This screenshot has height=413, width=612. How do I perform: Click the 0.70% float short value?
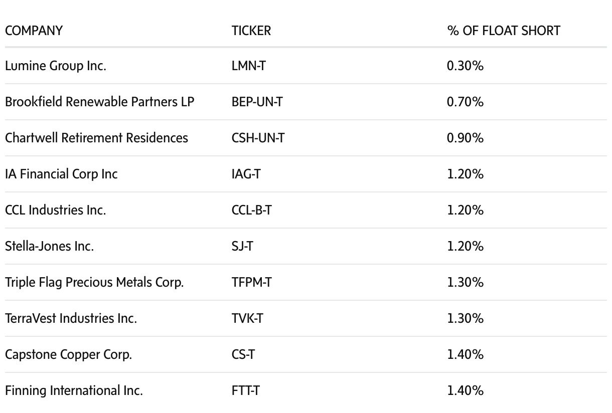[x=465, y=102]
